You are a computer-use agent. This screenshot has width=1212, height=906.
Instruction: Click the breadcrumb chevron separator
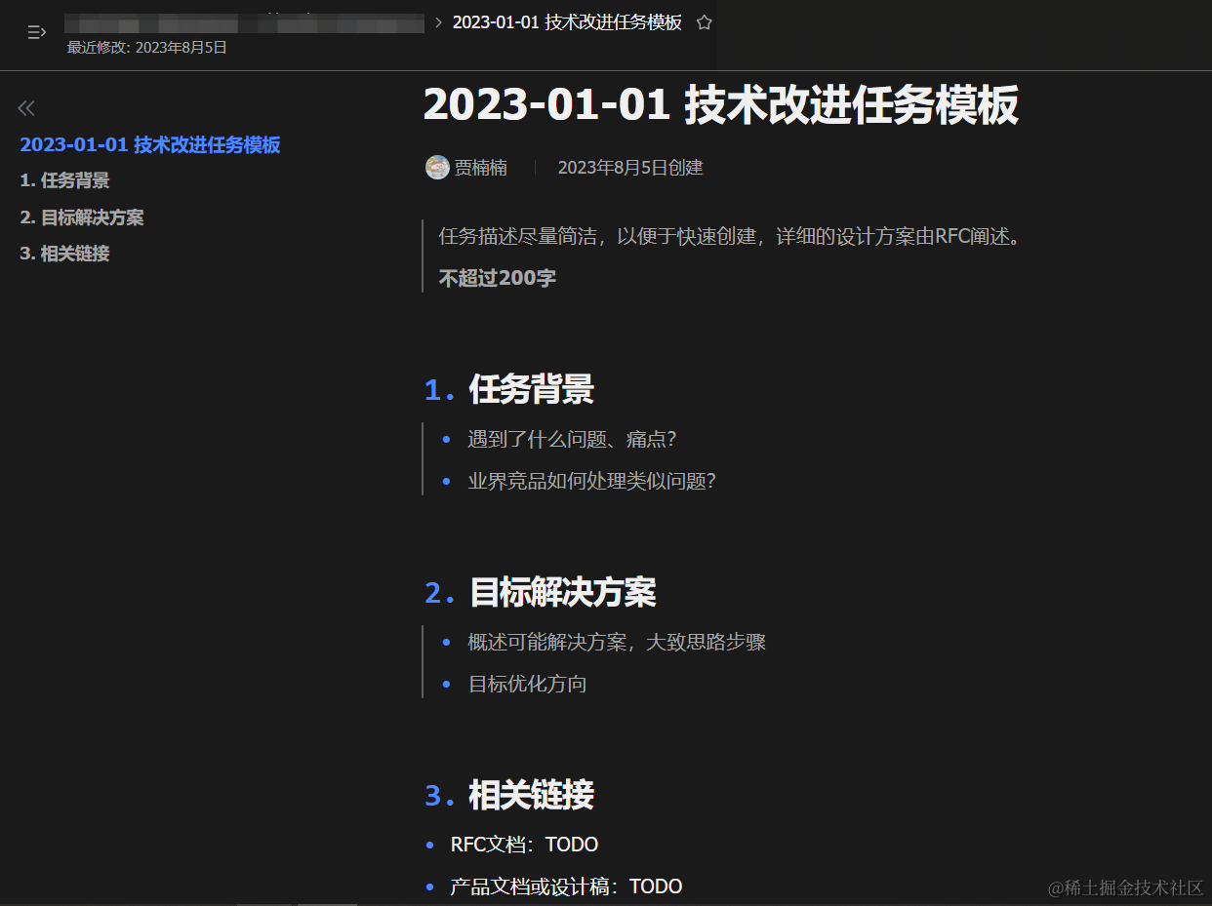(438, 22)
